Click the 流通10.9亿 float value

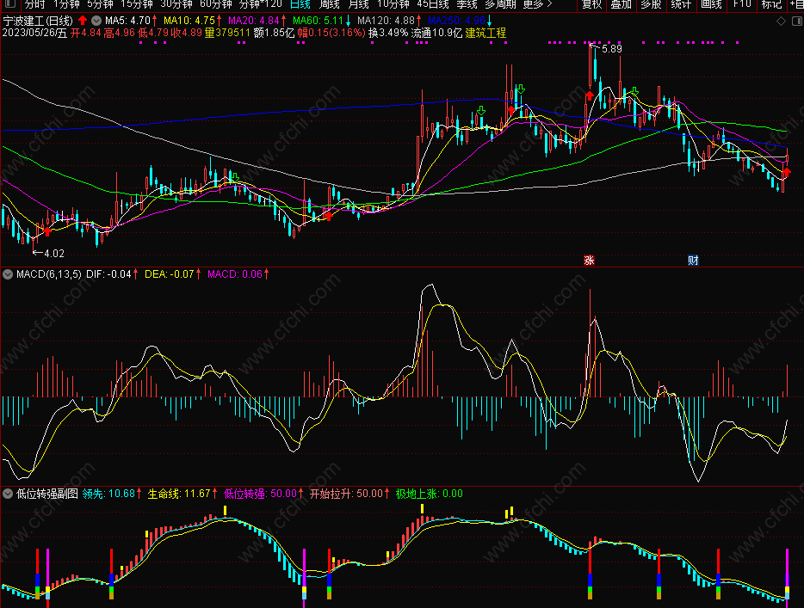(x=436, y=34)
